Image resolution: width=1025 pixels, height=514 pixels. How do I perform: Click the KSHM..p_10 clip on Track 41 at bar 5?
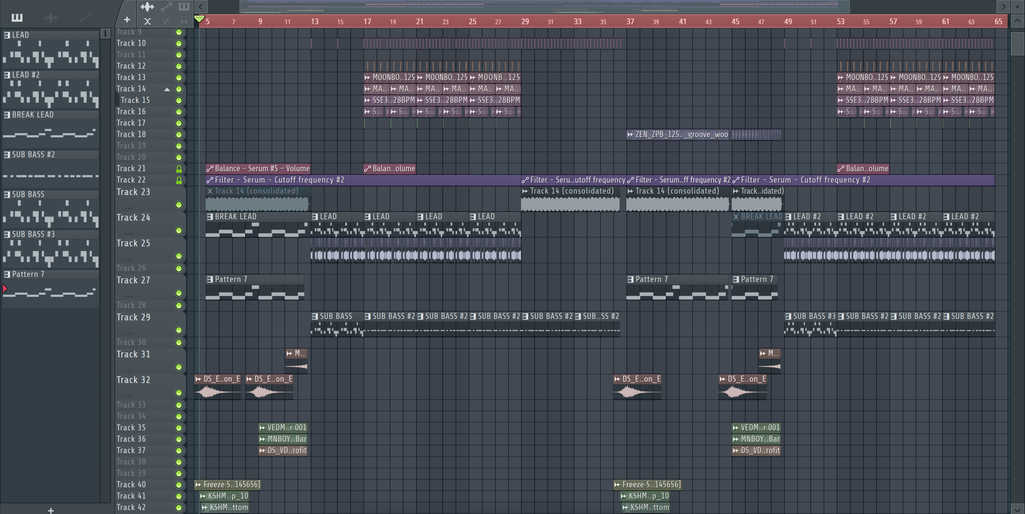point(225,496)
